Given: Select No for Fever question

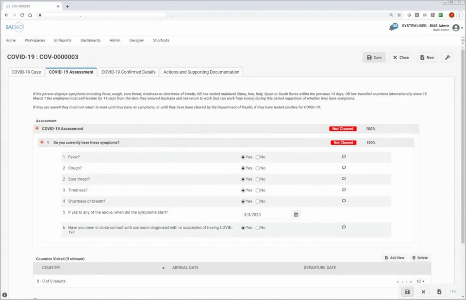Looking at the screenshot, I should pyautogui.click(x=258, y=157).
